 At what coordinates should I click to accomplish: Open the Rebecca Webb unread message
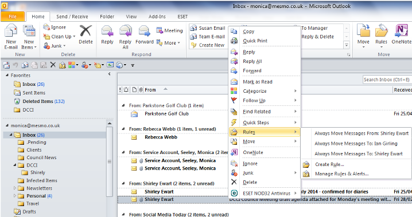(161, 137)
